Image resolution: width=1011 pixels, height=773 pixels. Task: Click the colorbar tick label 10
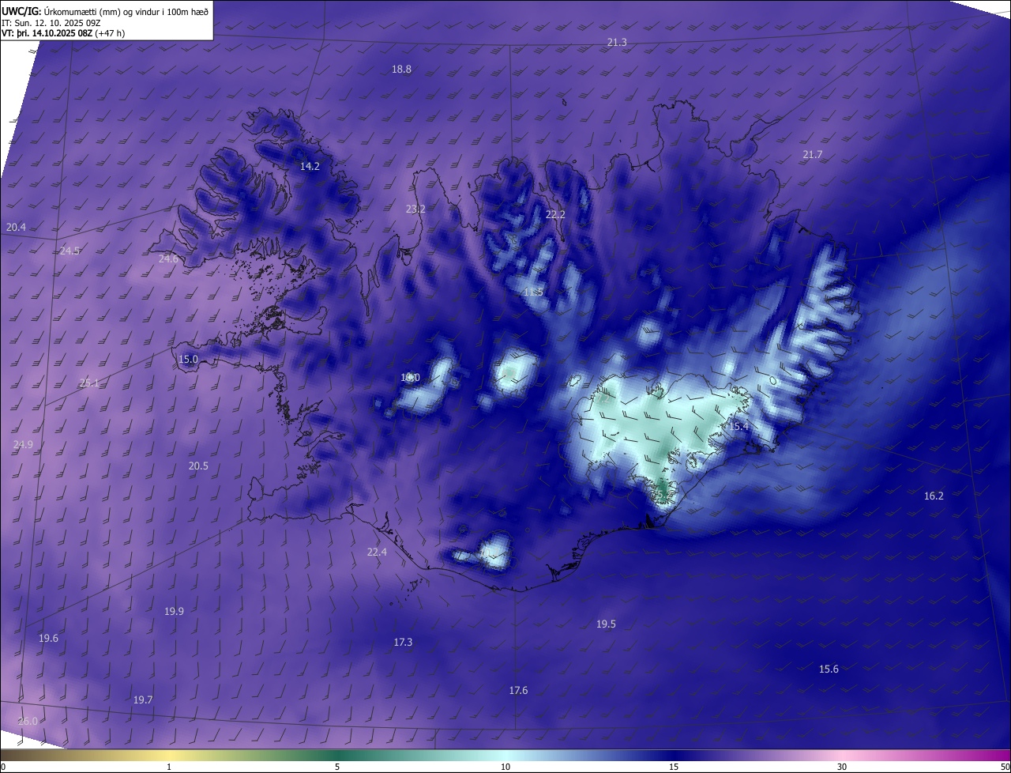point(505,767)
